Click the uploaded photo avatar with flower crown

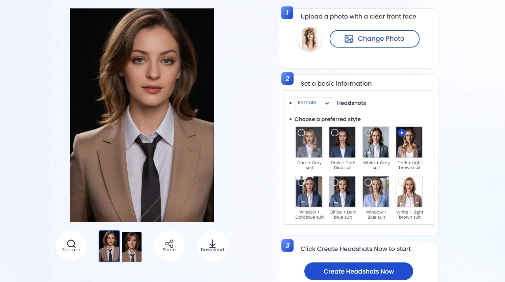[310, 39]
